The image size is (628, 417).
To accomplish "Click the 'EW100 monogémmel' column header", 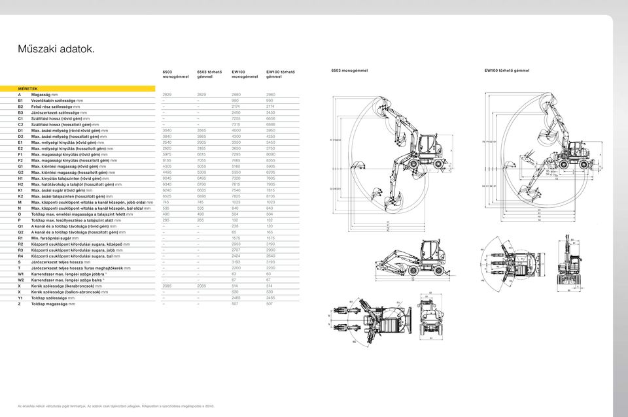I will pyautogui.click(x=245, y=74).
